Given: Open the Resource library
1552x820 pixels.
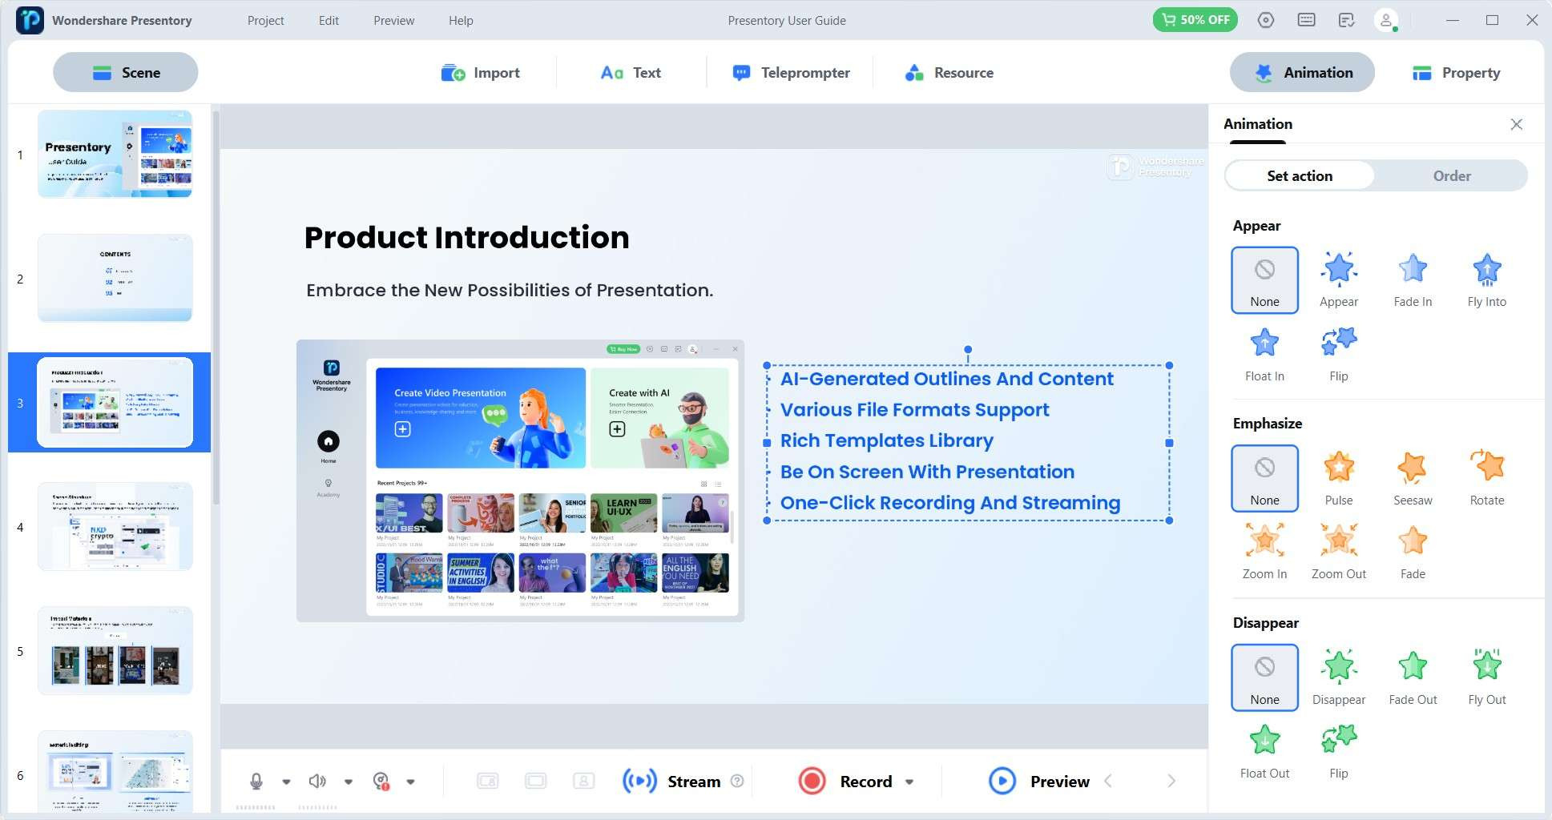Looking at the screenshot, I should point(949,72).
